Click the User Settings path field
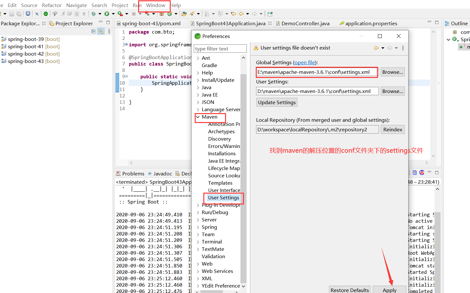Screen dimensions: 470x293 317,91
